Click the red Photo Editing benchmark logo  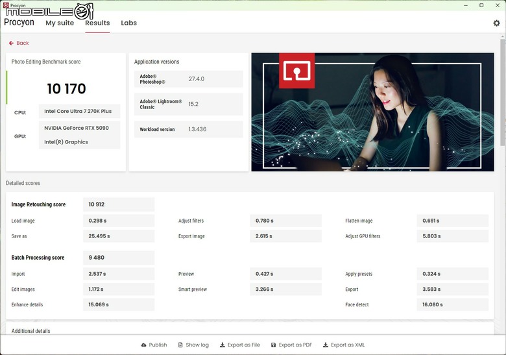297,71
